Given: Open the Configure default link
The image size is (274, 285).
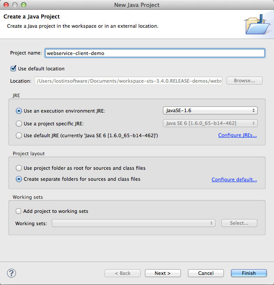Looking at the screenshot, I should 234,179.
